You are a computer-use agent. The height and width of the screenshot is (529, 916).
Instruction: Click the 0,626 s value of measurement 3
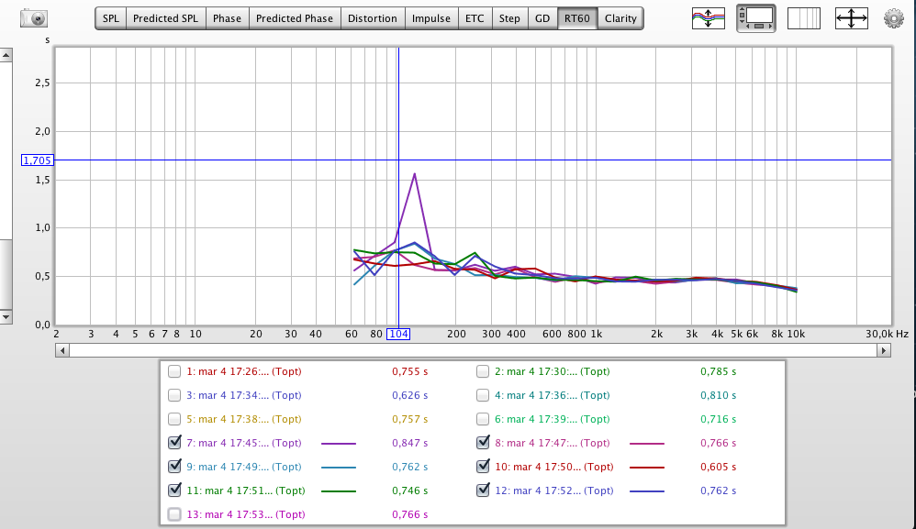point(409,395)
